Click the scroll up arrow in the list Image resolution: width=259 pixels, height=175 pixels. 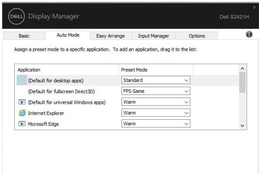click(242, 68)
